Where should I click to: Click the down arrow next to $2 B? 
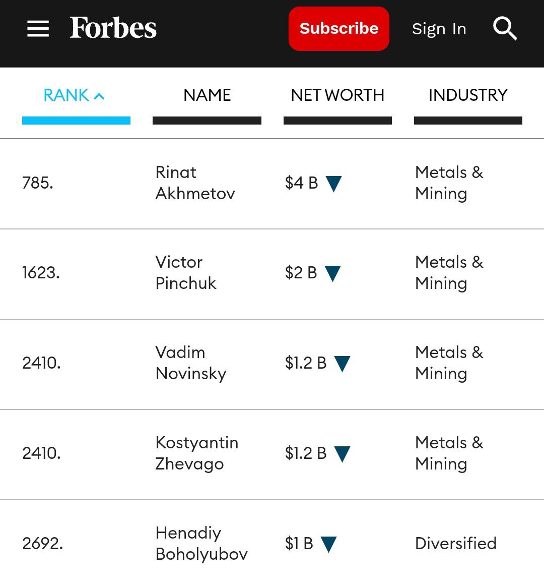pyautogui.click(x=332, y=273)
